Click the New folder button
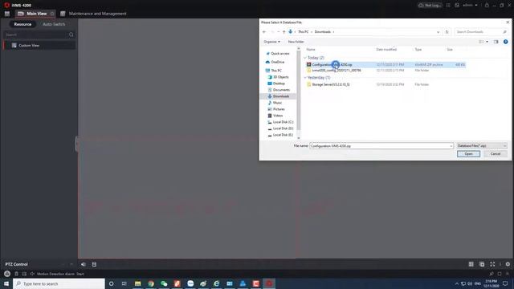Screen dimensions: 514x289 [x=296, y=42]
